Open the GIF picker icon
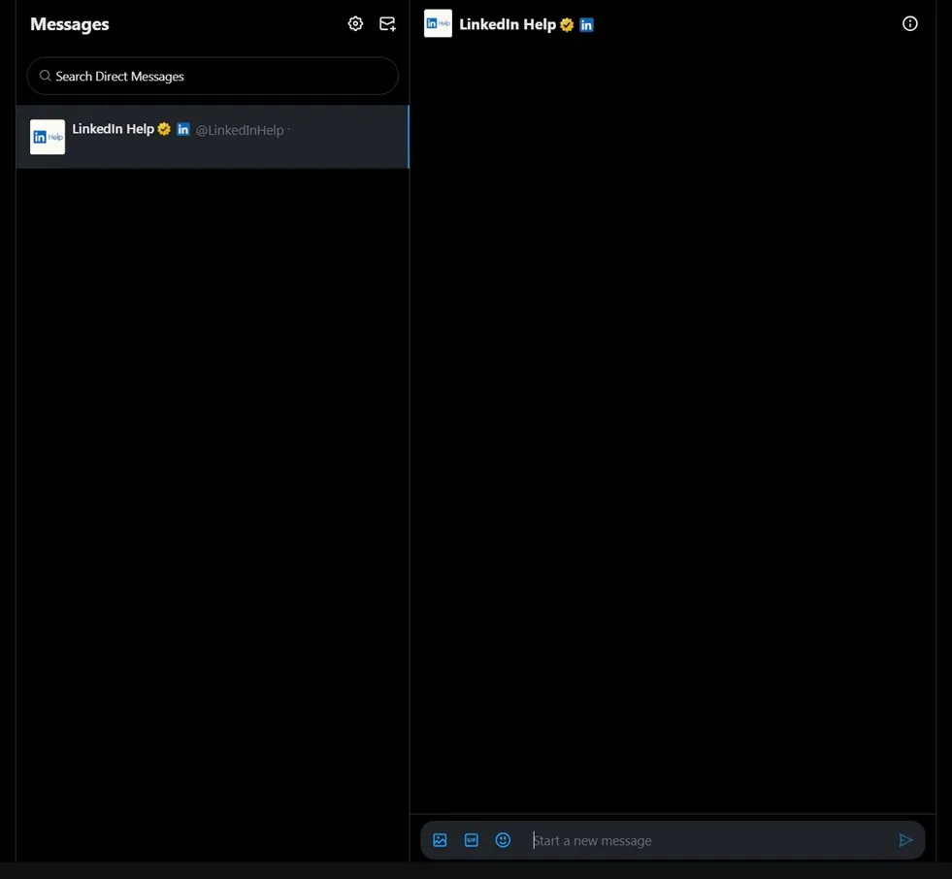952x879 pixels. click(471, 840)
